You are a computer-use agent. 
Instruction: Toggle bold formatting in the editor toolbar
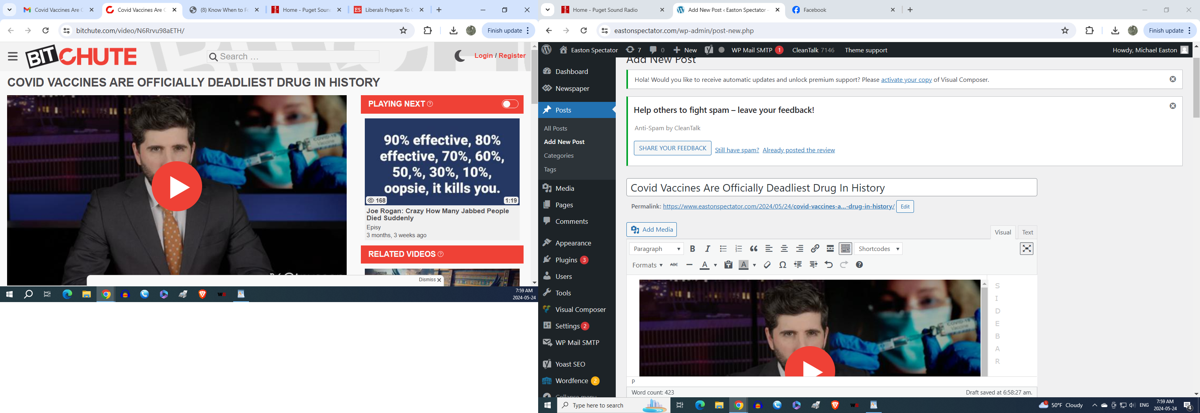pos(692,249)
